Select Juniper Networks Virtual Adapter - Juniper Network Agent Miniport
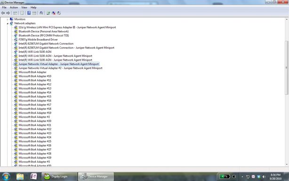This screenshot has width=289, height=181. (59, 64)
